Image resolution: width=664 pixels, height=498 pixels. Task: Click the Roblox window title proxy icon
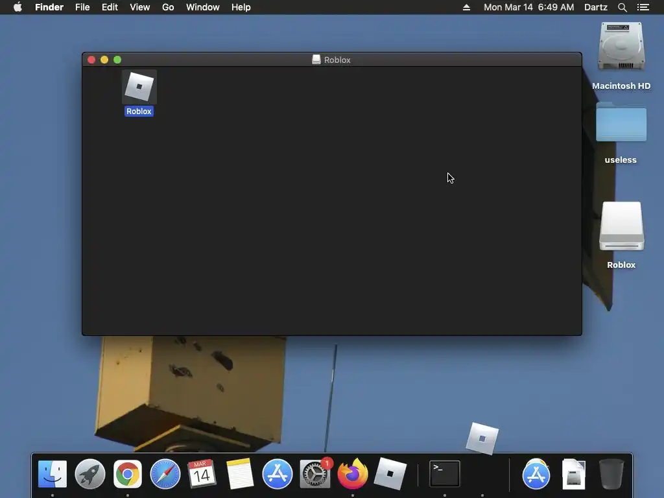click(x=316, y=60)
